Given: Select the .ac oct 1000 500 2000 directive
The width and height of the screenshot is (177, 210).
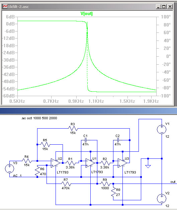Looking at the screenshot, I should (x=39, y=118).
